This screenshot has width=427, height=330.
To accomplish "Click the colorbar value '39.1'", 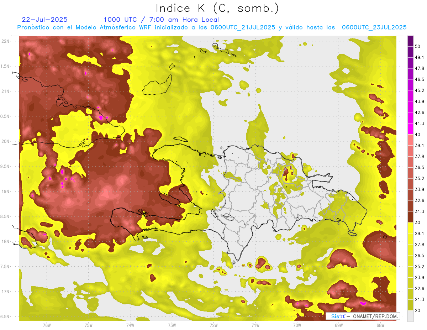I will (420, 145).
